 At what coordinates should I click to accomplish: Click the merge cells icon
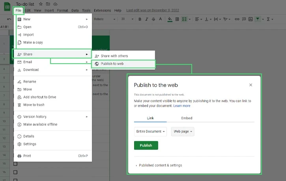(184, 19)
